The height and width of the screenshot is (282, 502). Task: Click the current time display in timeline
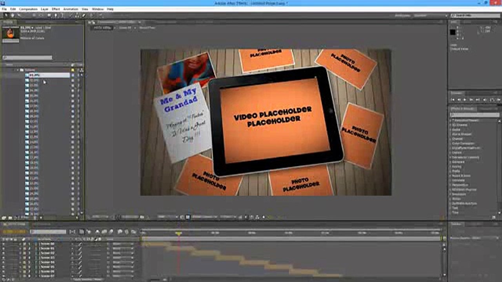[15, 232]
